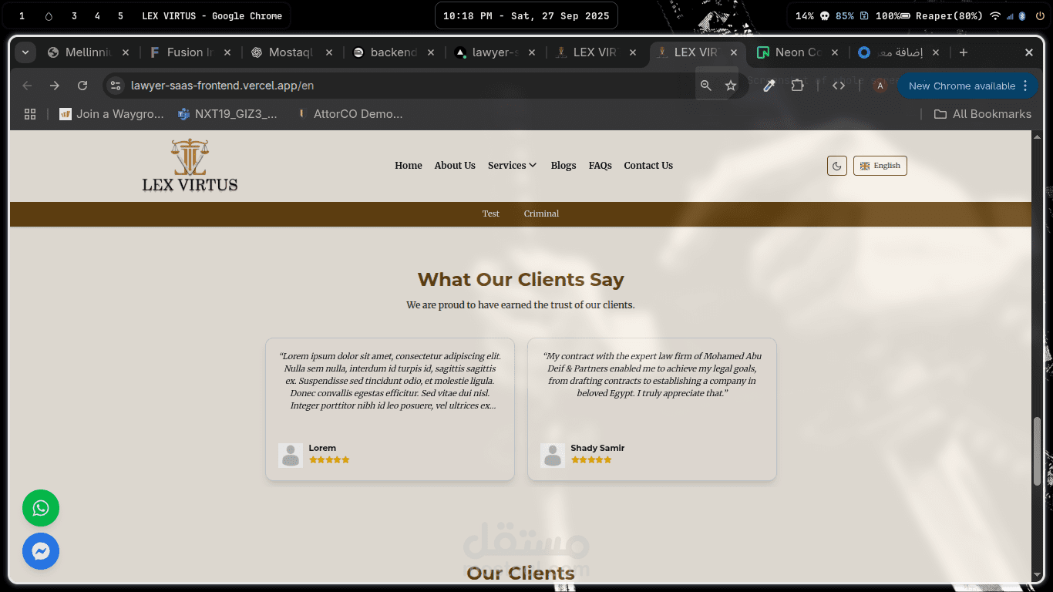The image size is (1053, 592).
Task: Expand the Services dropdown menu
Action: (512, 166)
